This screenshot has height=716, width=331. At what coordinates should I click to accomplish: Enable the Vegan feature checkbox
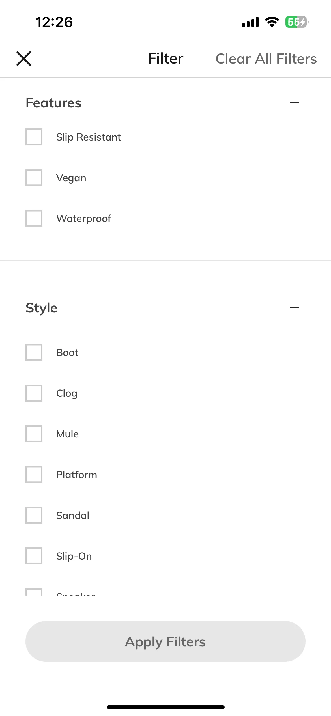[34, 178]
